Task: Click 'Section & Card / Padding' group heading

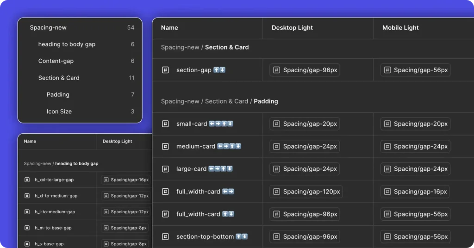Action: coord(219,101)
